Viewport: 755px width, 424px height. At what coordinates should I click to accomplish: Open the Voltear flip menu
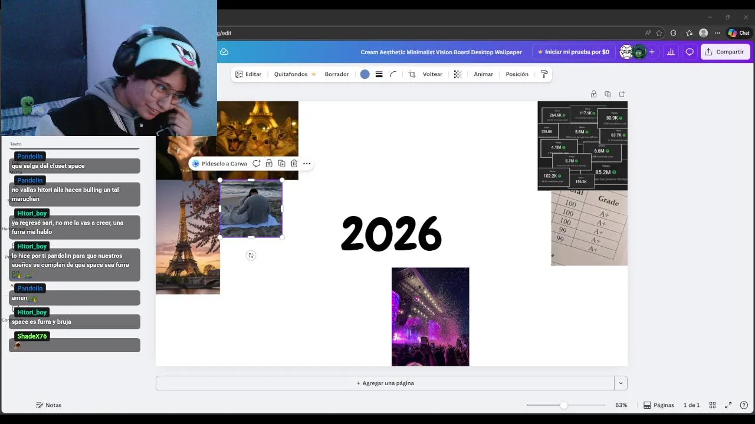point(432,74)
